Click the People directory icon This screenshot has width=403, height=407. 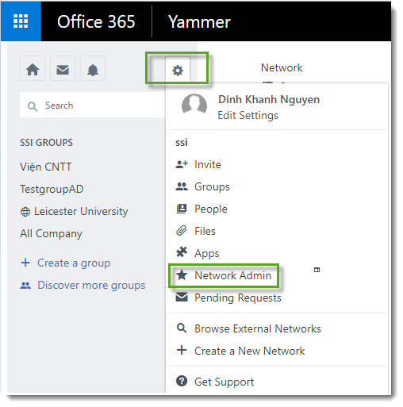182,209
